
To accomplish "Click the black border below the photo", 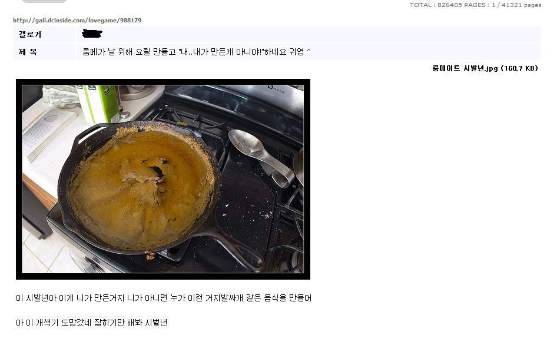I will pos(163,276).
